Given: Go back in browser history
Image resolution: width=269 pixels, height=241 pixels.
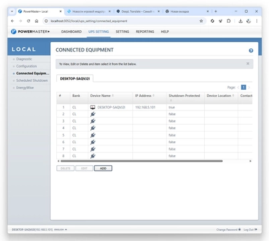Looking at the screenshot, I should 13,21.
